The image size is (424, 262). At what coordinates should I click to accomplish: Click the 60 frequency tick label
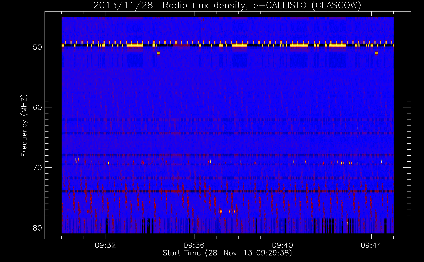coord(38,107)
